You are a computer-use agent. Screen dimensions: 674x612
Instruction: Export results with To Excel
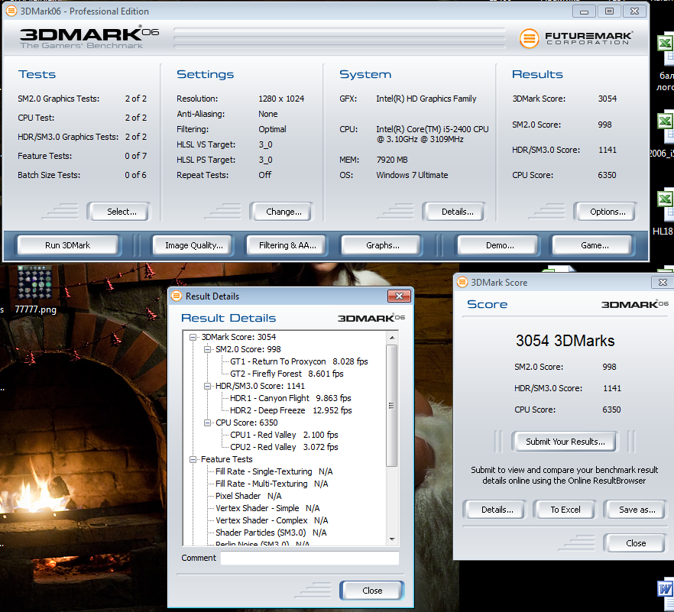click(x=565, y=510)
